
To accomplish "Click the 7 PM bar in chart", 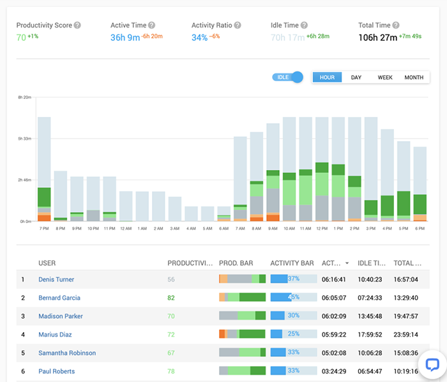I will (44, 169).
